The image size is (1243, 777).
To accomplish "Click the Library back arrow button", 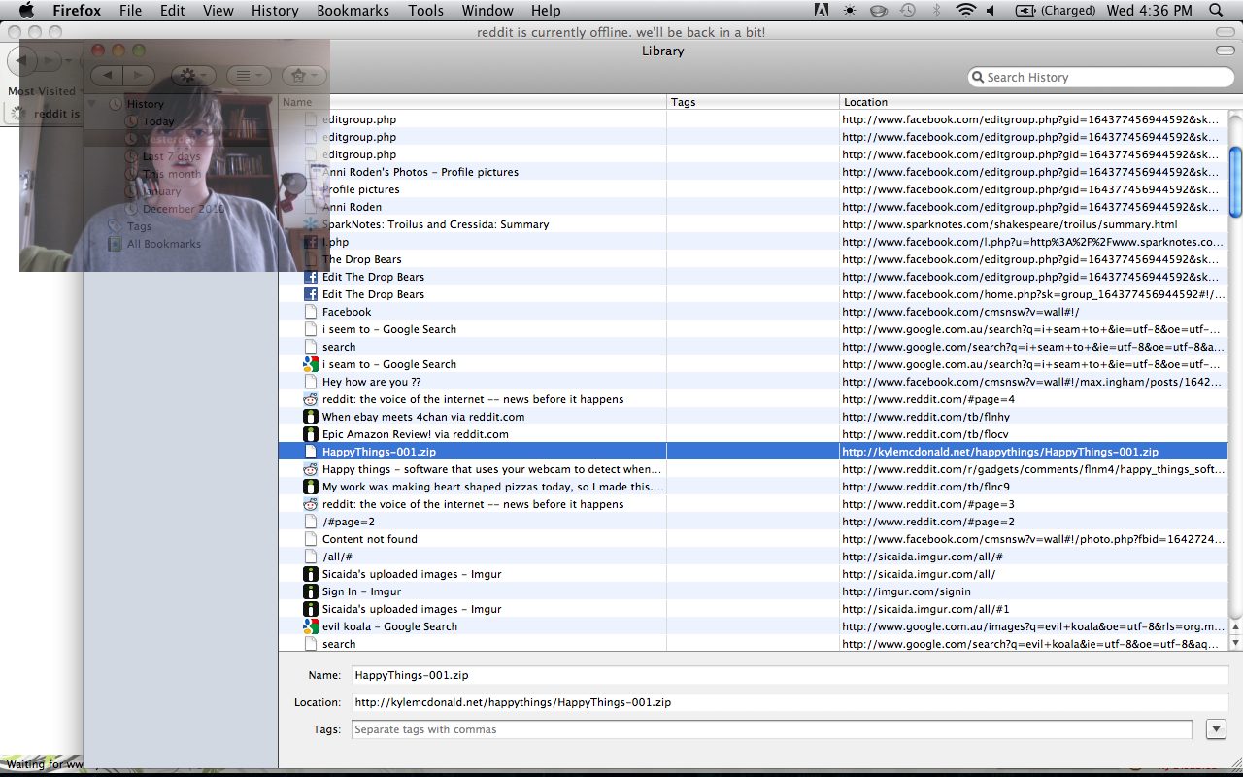I will (x=107, y=76).
